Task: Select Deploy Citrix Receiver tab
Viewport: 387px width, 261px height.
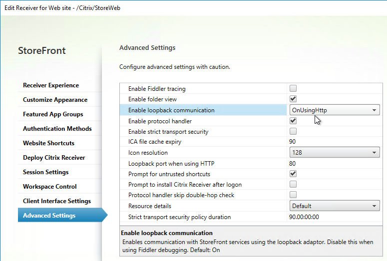Action: tap(54, 158)
